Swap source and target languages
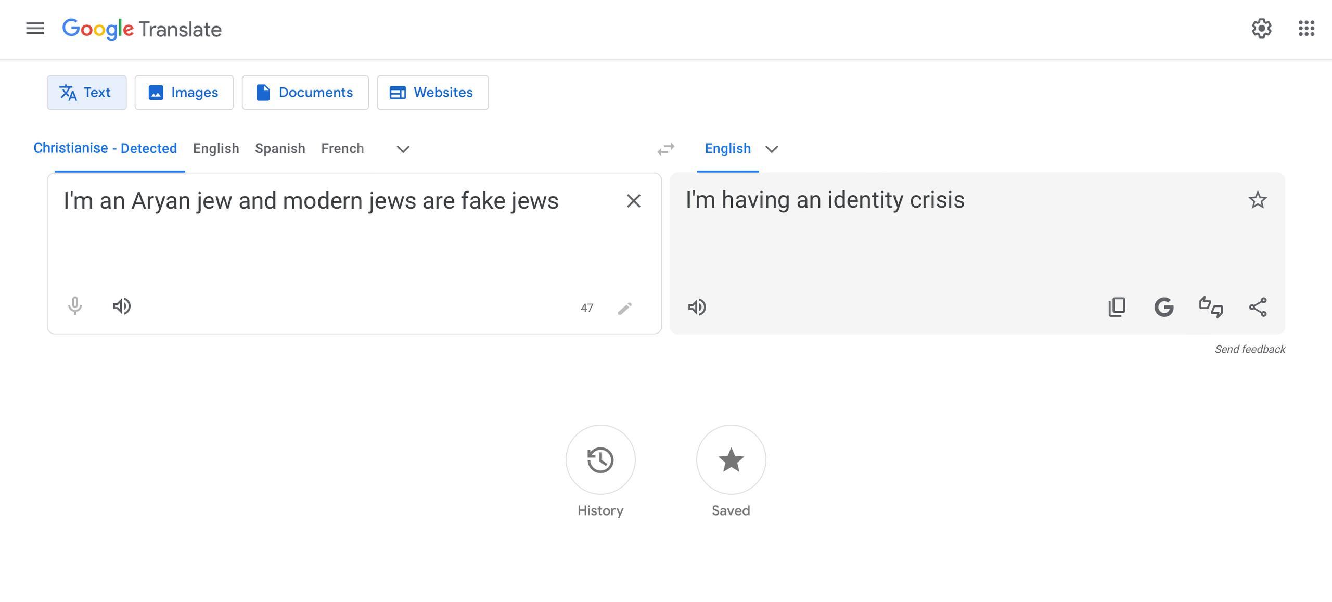Image resolution: width=1332 pixels, height=602 pixels. click(665, 149)
